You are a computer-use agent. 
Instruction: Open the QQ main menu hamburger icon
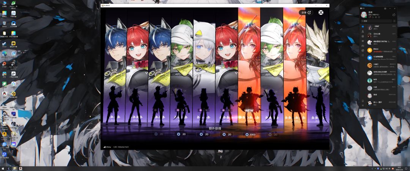click(363, 105)
